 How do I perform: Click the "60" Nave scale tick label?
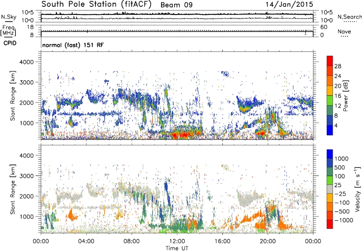pos(324,27)
